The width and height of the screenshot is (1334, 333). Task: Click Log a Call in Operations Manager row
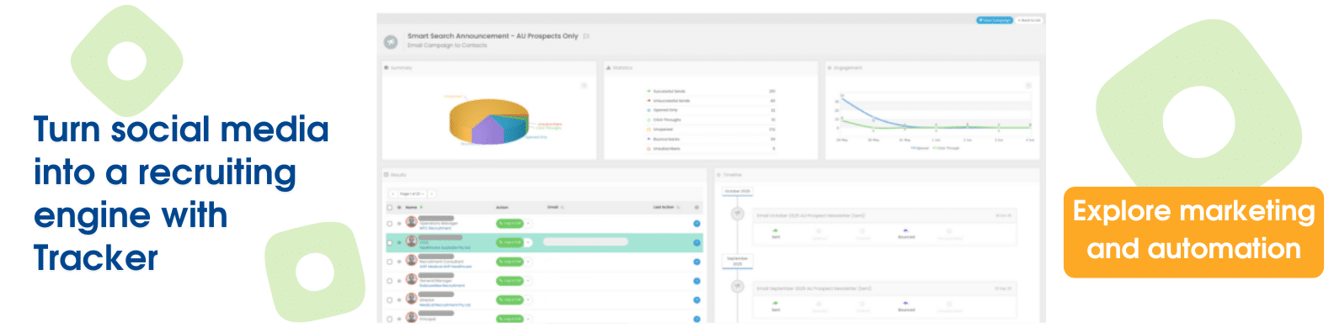click(510, 224)
